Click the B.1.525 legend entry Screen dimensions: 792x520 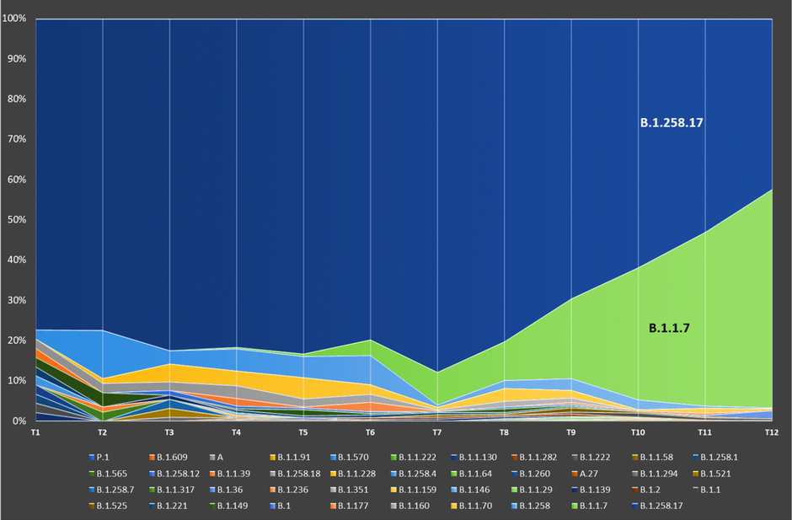tap(110, 506)
